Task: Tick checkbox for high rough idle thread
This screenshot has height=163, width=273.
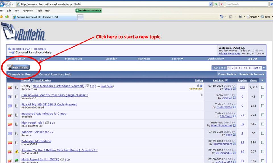Action: coord(262,124)
